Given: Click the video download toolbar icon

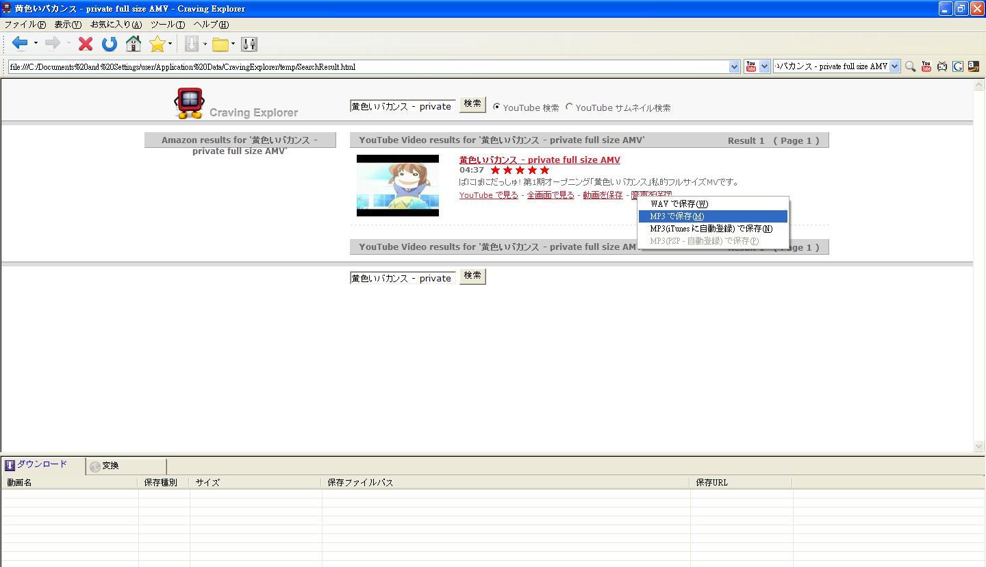Looking at the screenshot, I should pos(192,44).
